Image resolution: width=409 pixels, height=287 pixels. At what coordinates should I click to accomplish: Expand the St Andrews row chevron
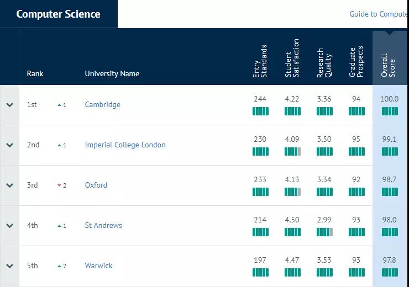[9, 226]
